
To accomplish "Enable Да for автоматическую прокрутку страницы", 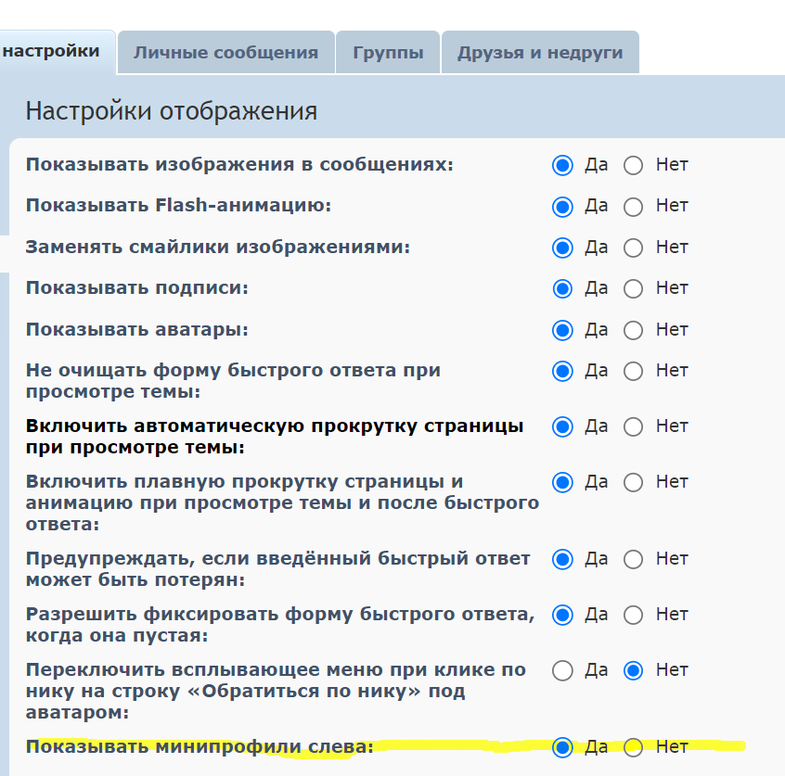I will 562,426.
